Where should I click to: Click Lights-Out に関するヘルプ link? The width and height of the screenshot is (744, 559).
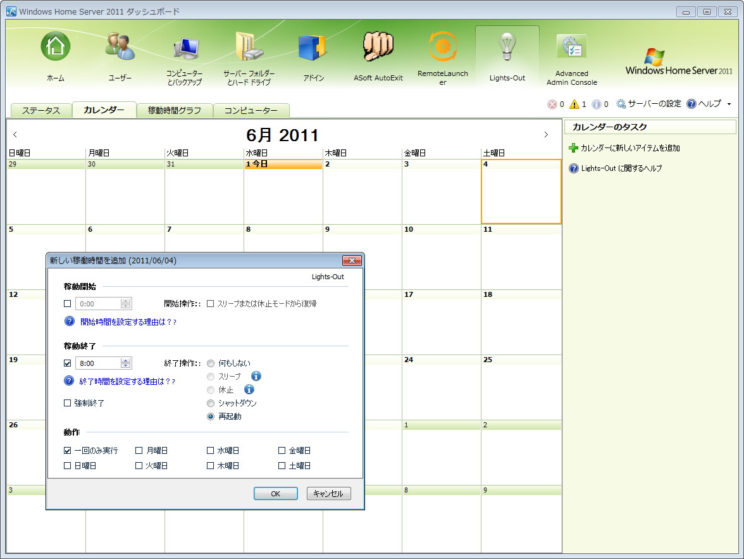(x=621, y=168)
